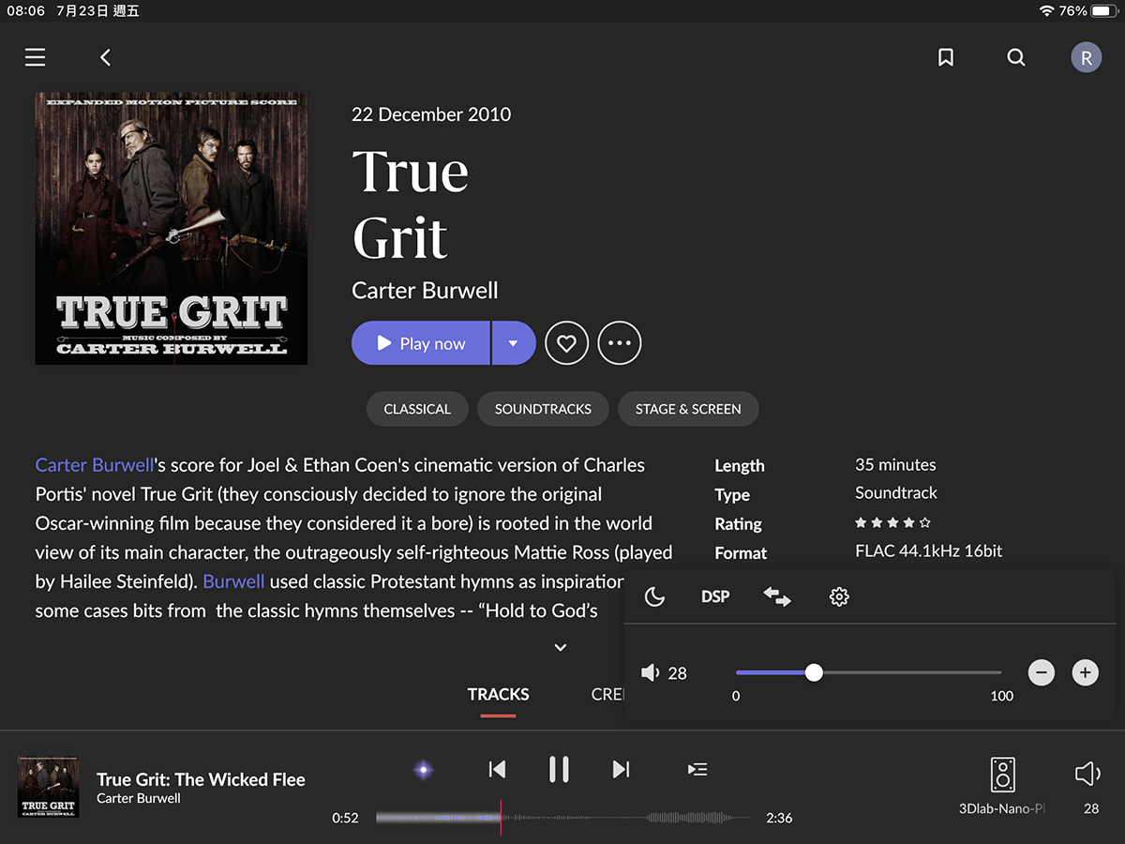Seek in the track waveform
The height and width of the screenshot is (844, 1125).
tap(562, 818)
